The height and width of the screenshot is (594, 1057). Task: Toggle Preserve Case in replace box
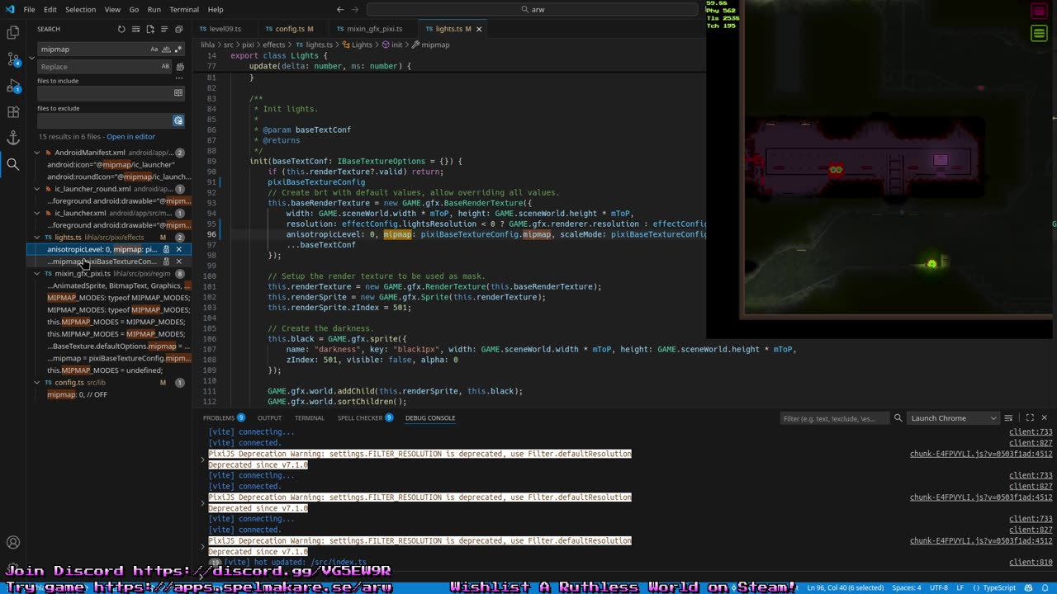[165, 67]
